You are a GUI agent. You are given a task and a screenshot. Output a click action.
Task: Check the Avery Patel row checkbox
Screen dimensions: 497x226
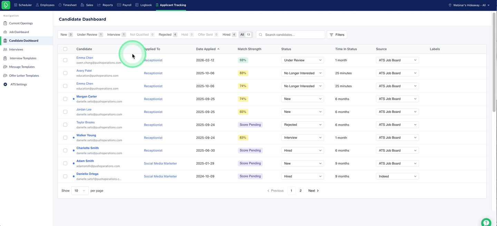pyautogui.click(x=65, y=73)
